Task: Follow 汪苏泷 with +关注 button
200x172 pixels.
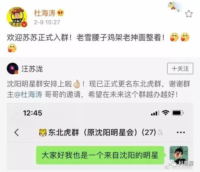Action: (180, 69)
